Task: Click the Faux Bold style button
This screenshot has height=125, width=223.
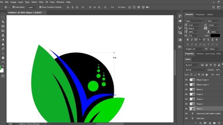Action: [187, 40]
